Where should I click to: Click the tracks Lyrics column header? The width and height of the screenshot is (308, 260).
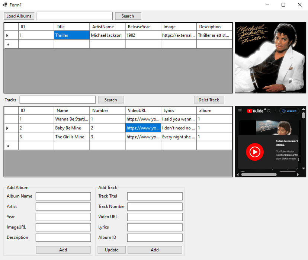point(179,110)
